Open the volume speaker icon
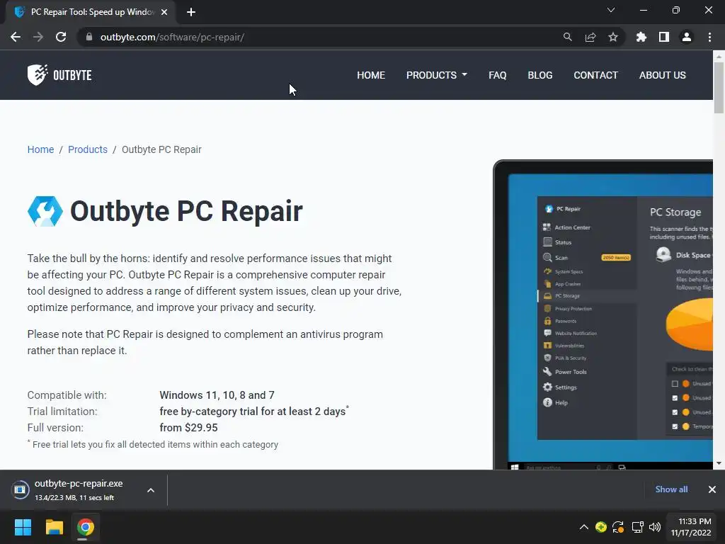This screenshot has width=725, height=544. [655, 527]
